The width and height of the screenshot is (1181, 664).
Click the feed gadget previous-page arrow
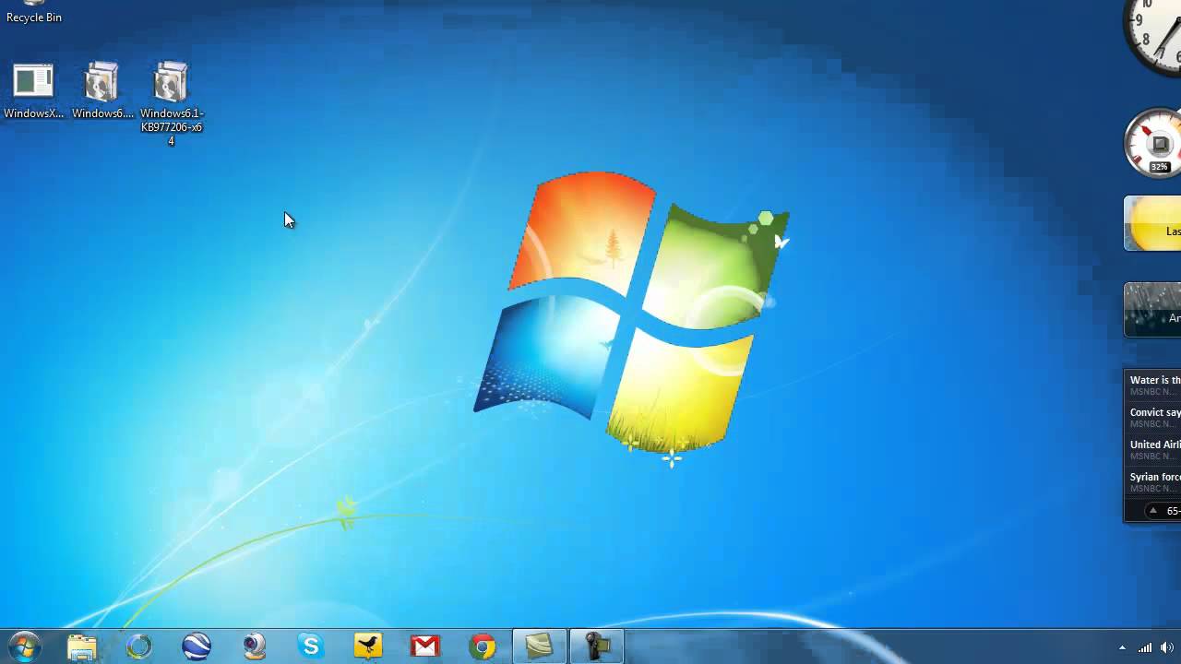[x=1152, y=511]
